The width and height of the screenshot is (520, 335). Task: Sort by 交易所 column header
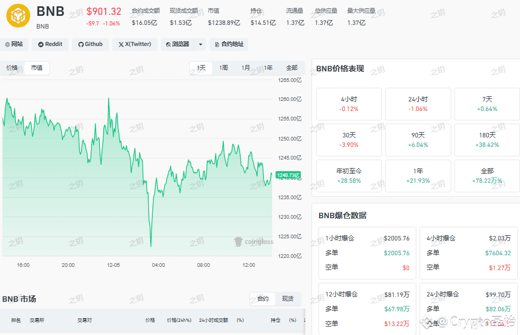click(x=37, y=320)
